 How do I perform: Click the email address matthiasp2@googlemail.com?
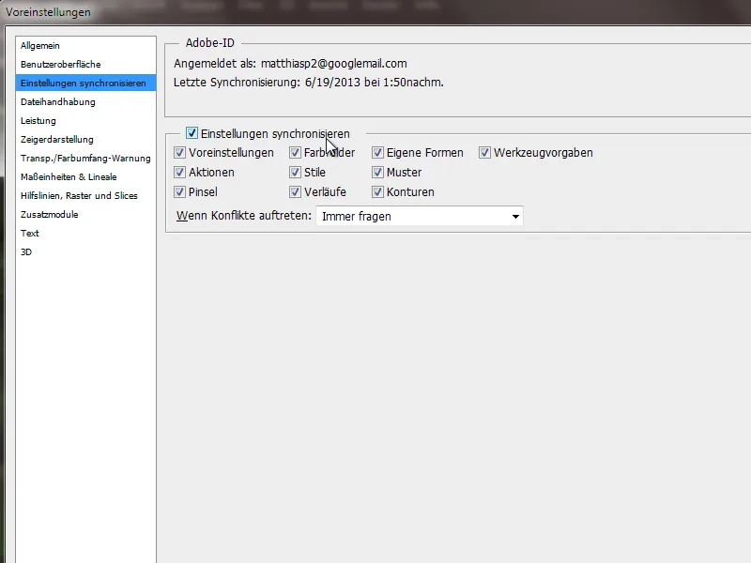coord(334,64)
